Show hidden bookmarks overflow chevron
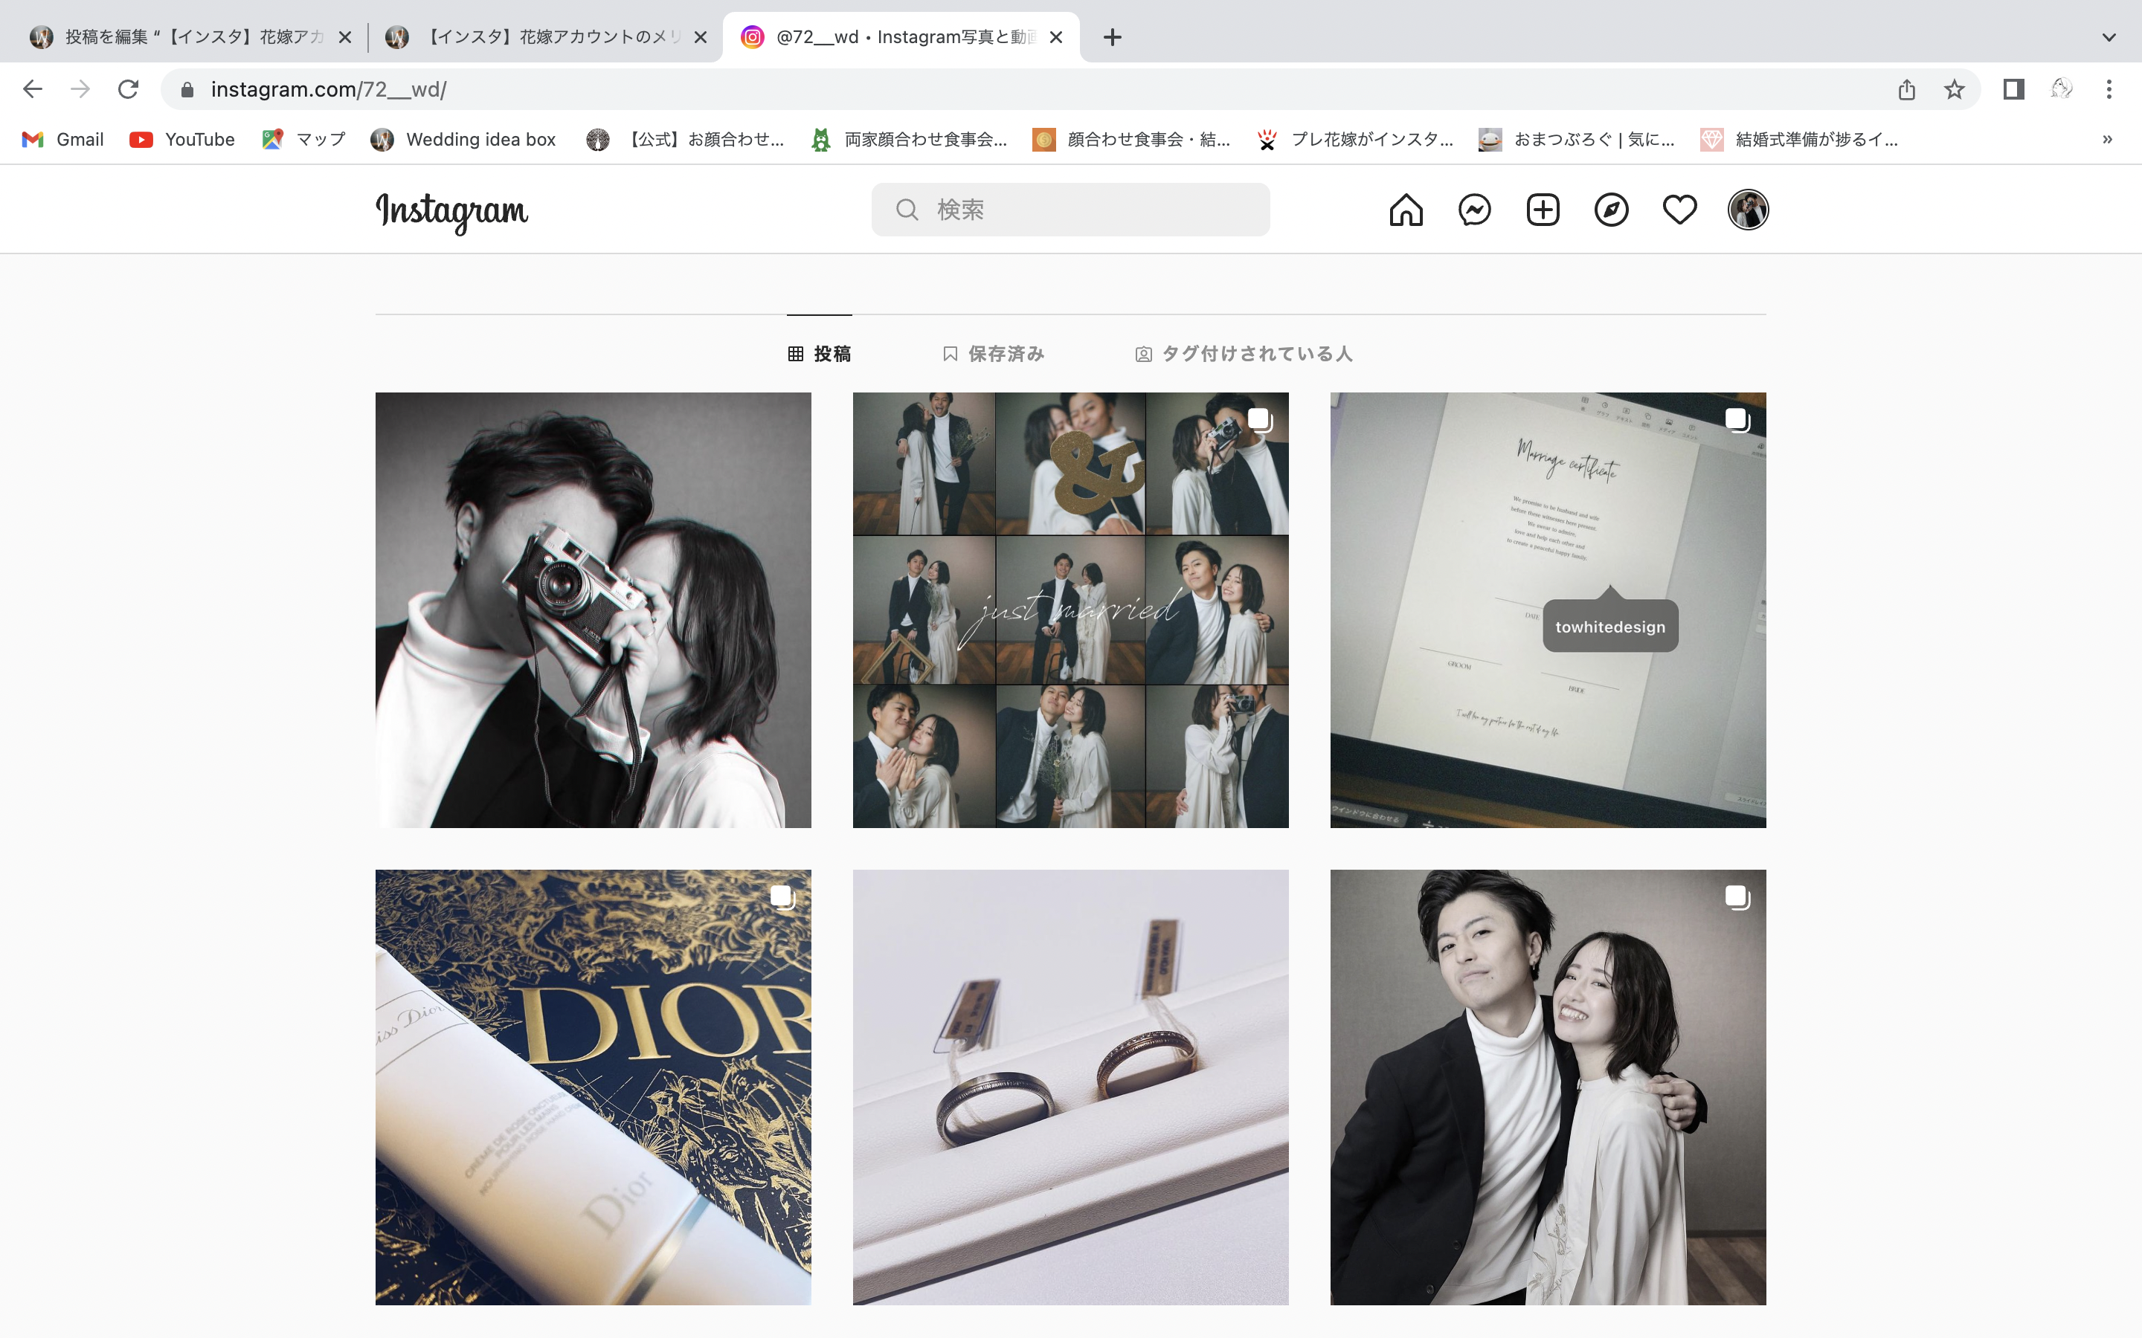Screen dimensions: 2142x1338 [x=2108, y=139]
